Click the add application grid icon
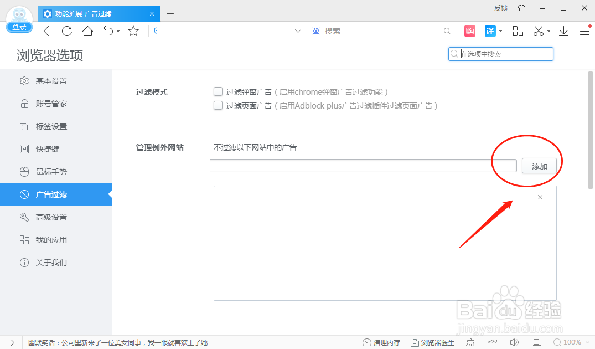Viewport: 595px width, 349px height. click(518, 30)
